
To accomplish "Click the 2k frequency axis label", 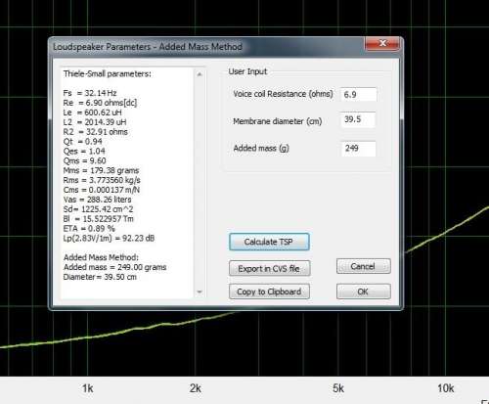I will (x=196, y=388).
